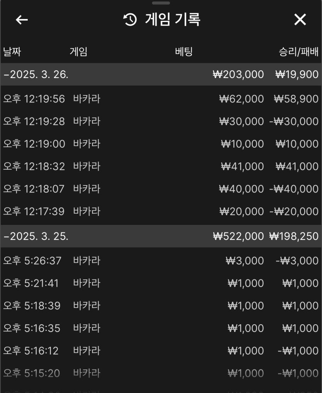322x393 pixels.
Task: Collapse the 2025. 3. 25. date group
Action: click(x=36, y=236)
